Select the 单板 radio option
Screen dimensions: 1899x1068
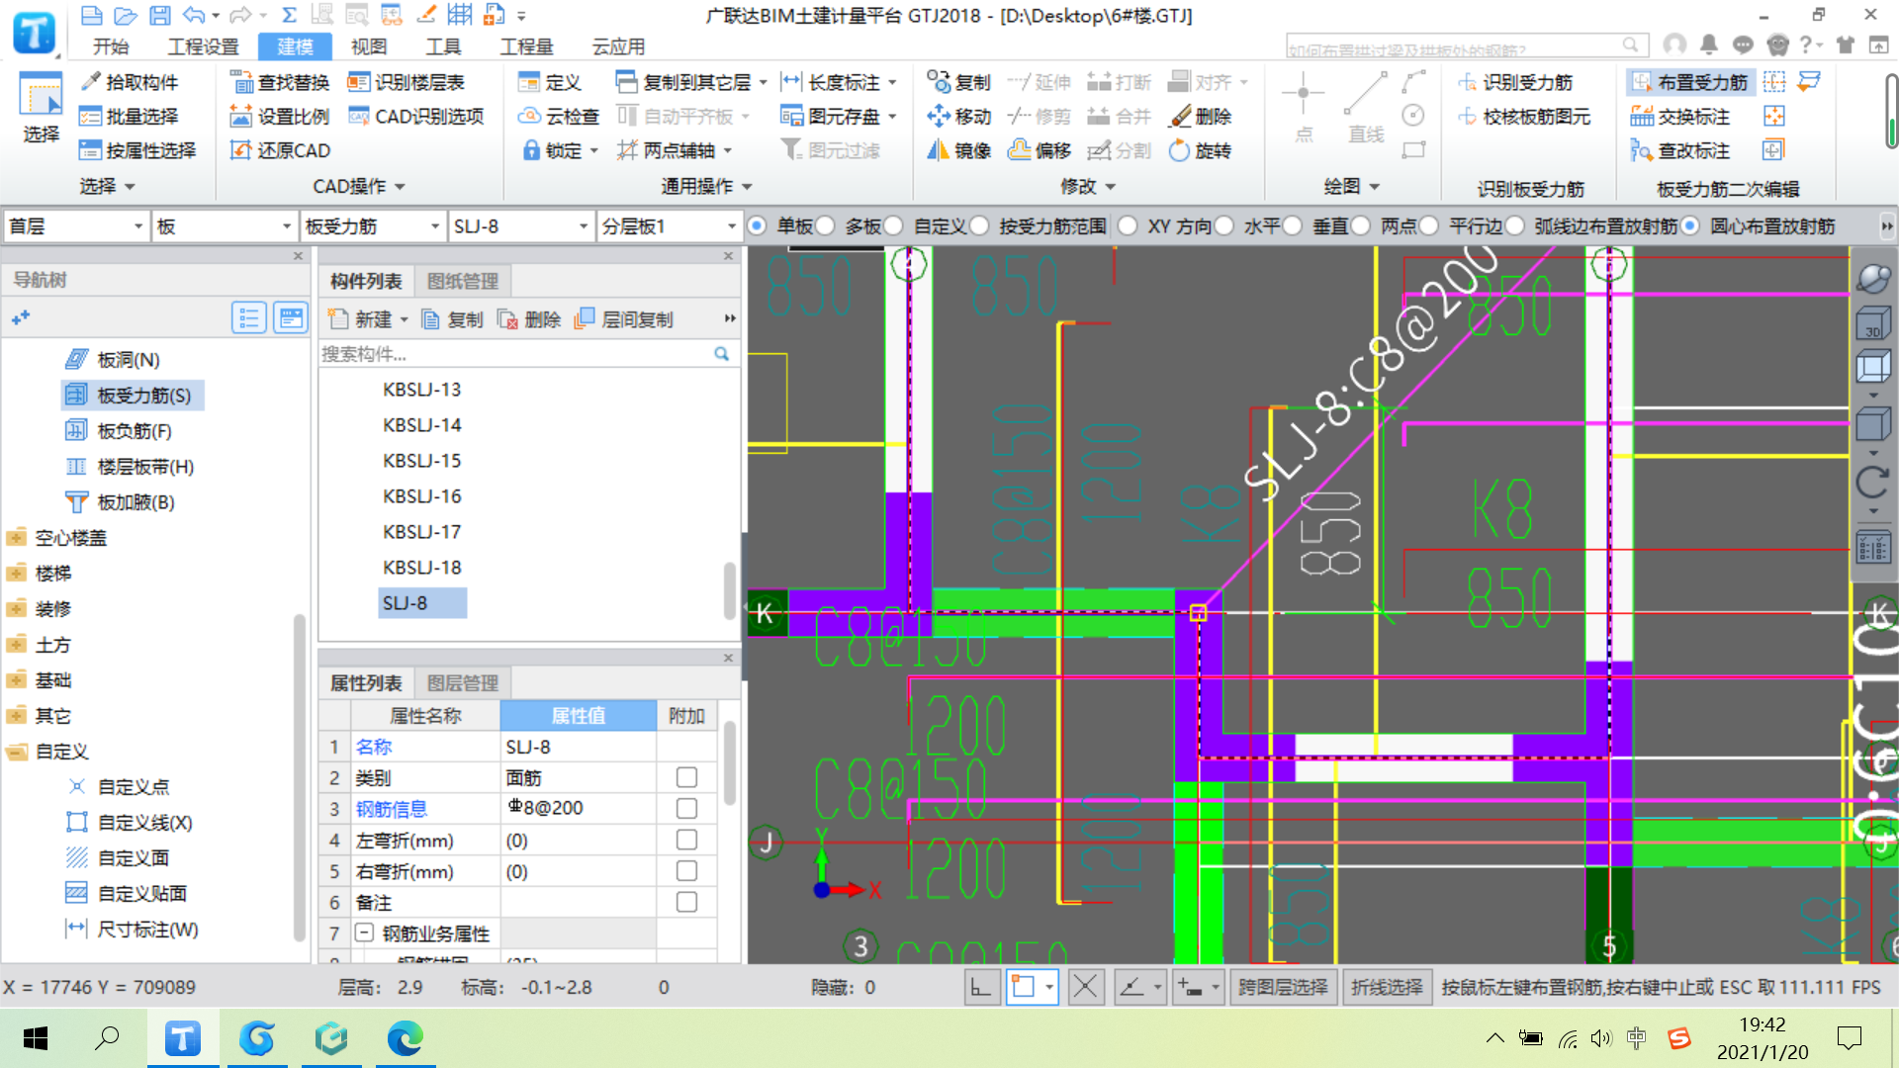(x=758, y=226)
